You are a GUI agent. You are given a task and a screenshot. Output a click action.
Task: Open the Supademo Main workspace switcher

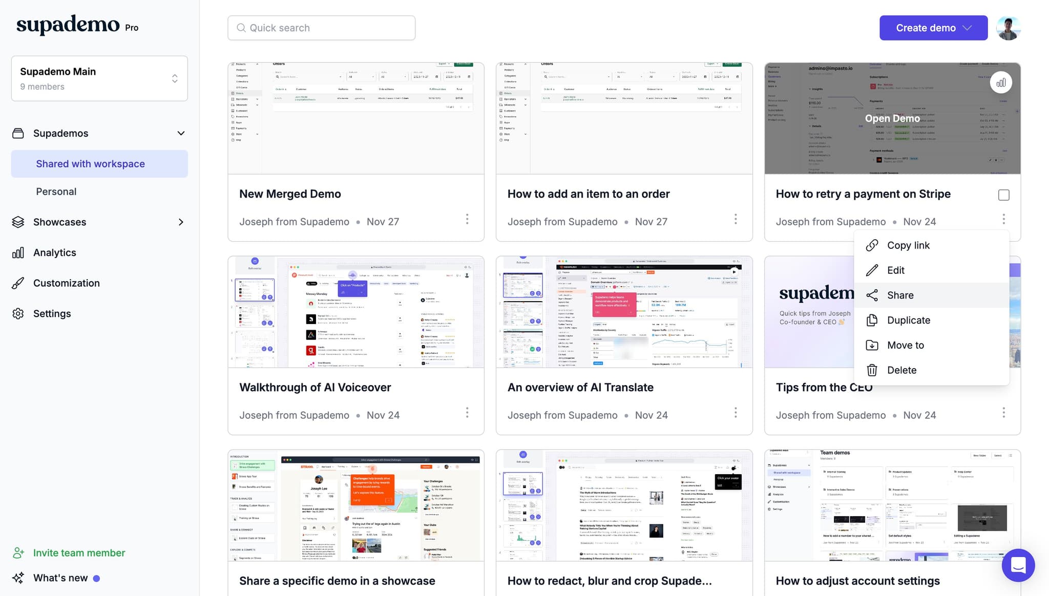point(99,78)
